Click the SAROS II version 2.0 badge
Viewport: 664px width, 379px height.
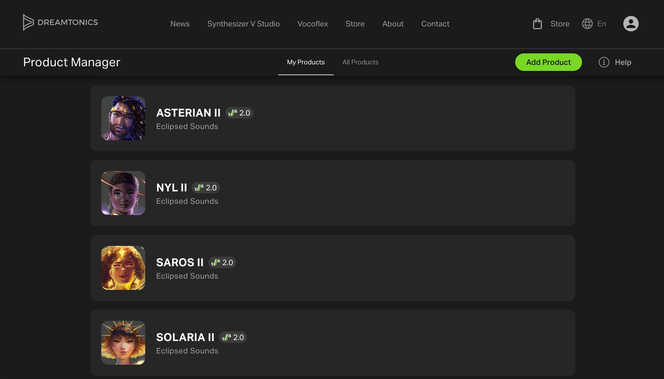pos(222,263)
